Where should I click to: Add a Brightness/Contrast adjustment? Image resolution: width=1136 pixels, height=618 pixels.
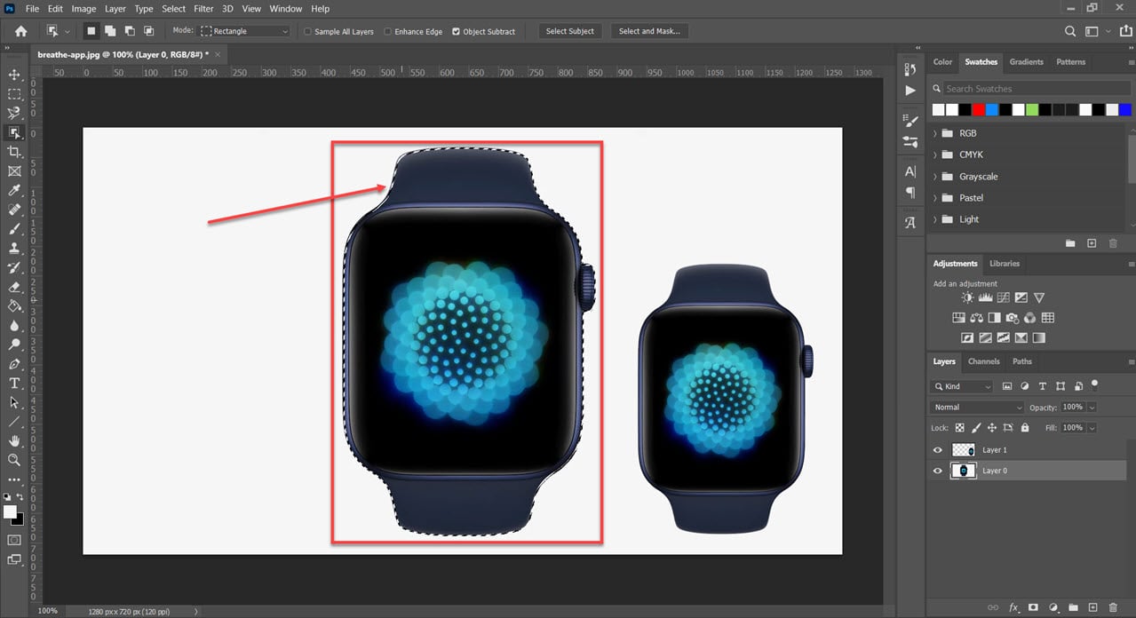(967, 298)
